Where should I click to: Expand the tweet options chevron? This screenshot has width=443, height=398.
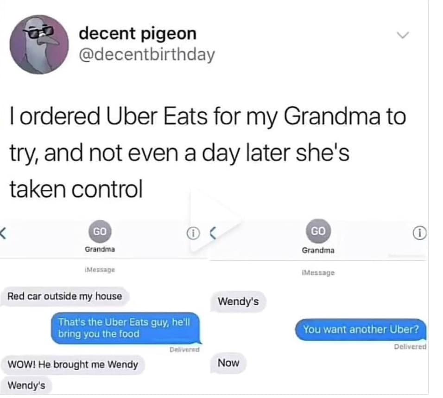point(403,35)
